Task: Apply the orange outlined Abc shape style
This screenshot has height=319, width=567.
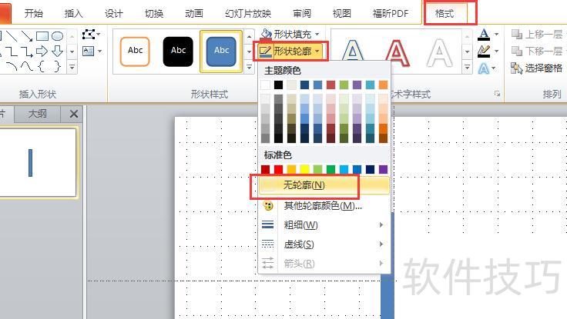Action: tap(135, 51)
